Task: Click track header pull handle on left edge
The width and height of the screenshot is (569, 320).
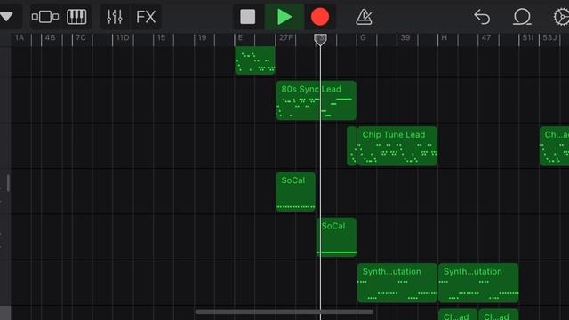Action: pos(8,183)
